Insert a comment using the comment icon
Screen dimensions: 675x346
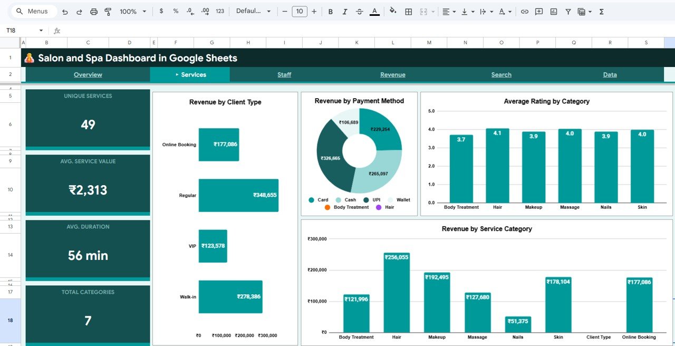click(x=538, y=11)
